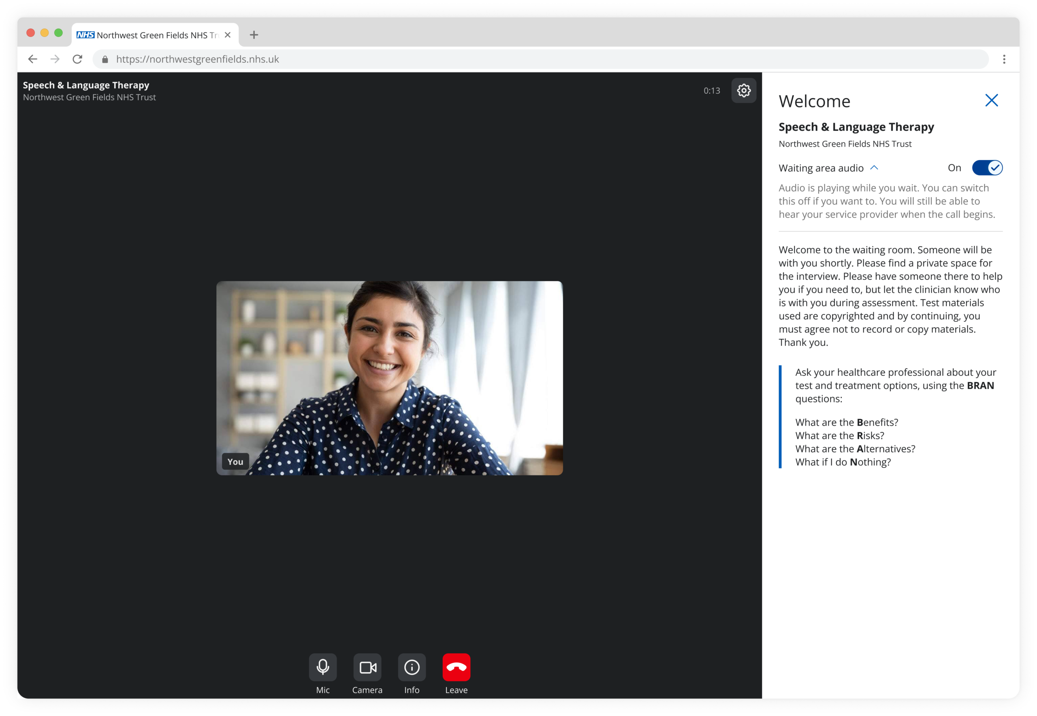The height and width of the screenshot is (716, 1037).
Task: Mute the microphone with Mic button
Action: [322, 667]
